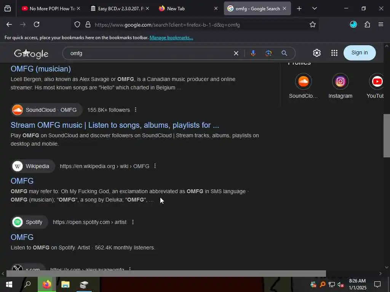The height and width of the screenshot is (292, 390).
Task: Open the Wikipedia OMFG result title
Action: click(x=22, y=181)
